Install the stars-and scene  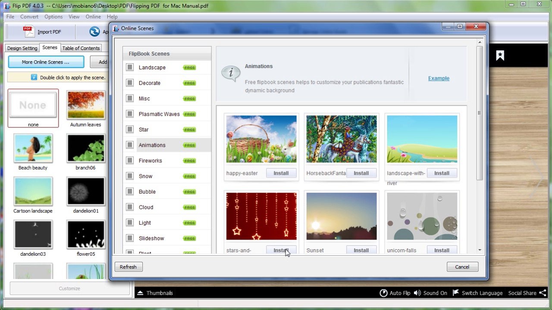(x=281, y=250)
